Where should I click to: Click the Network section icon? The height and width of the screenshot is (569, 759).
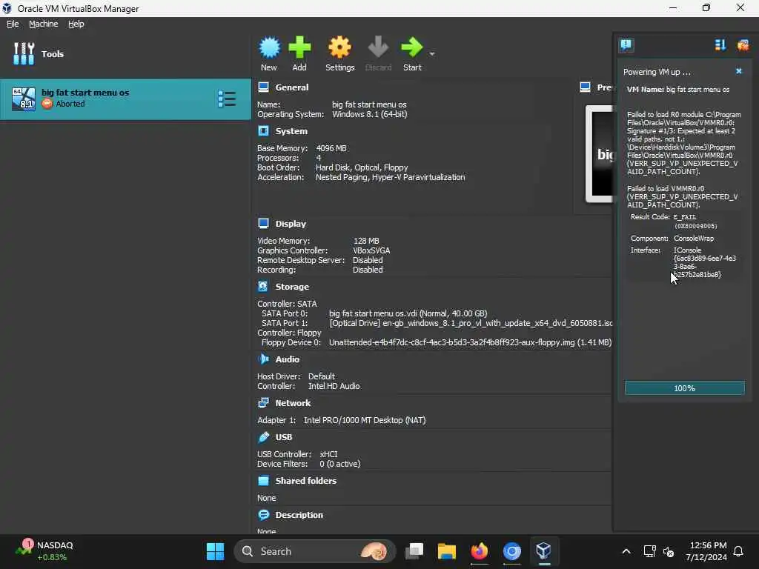pos(263,402)
